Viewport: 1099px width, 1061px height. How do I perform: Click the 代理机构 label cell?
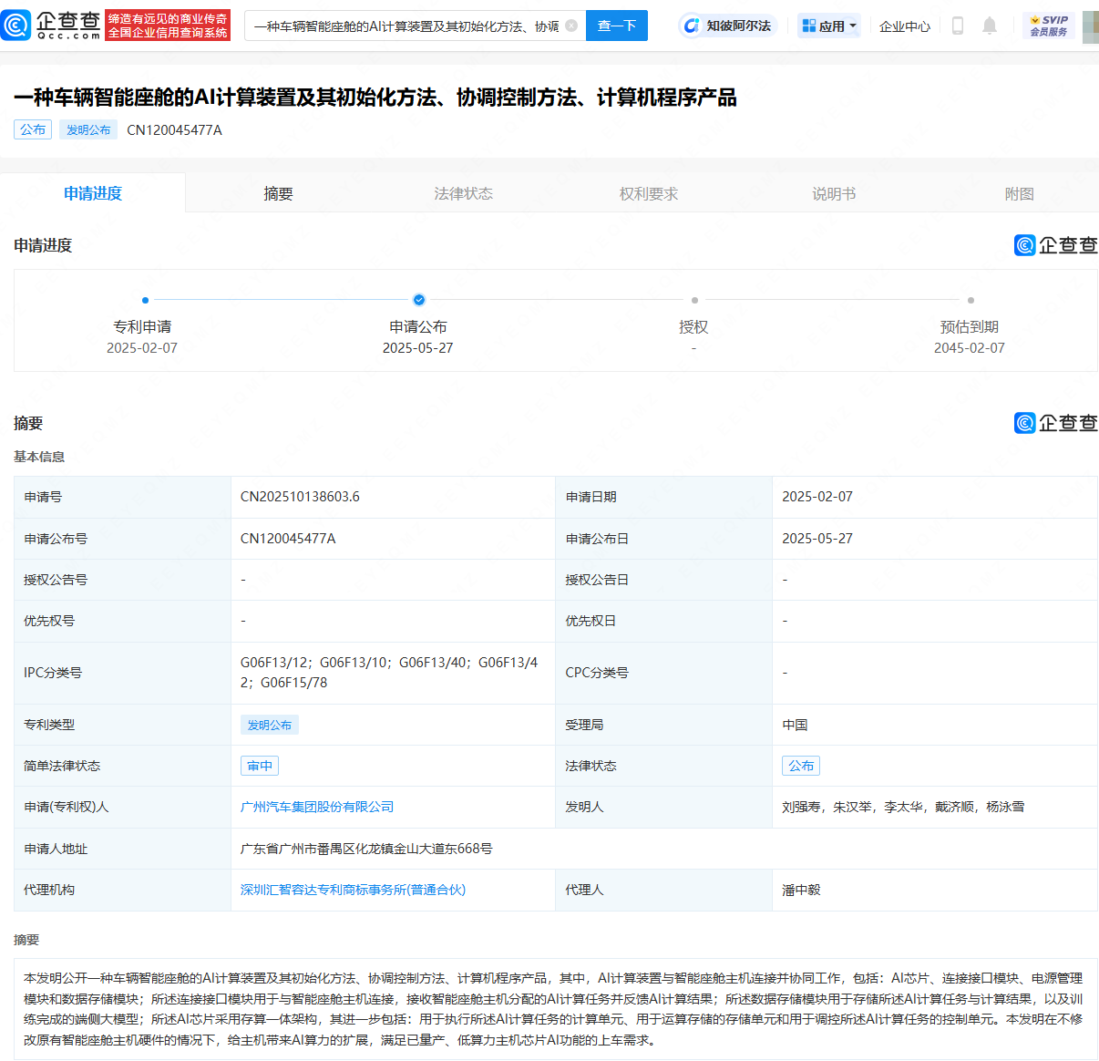pos(122,890)
